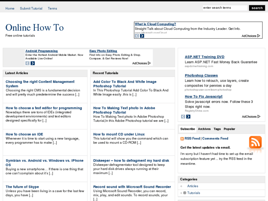Open the Articles category
The height and width of the screenshot is (201, 268).
(193, 186)
